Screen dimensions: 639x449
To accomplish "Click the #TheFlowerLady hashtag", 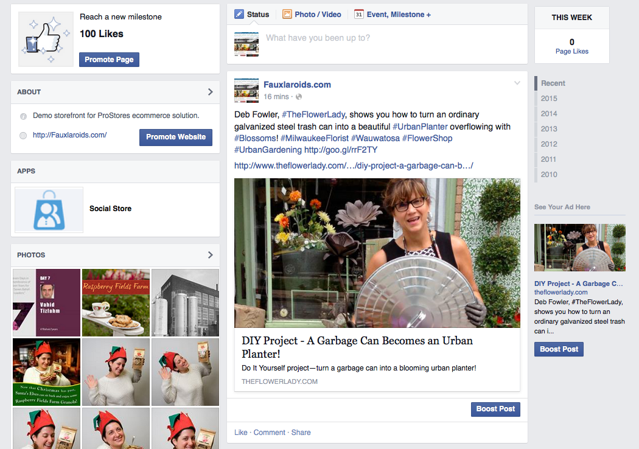I will [x=313, y=114].
